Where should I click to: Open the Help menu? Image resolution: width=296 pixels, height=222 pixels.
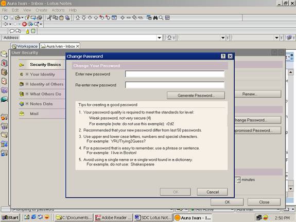(73, 10)
